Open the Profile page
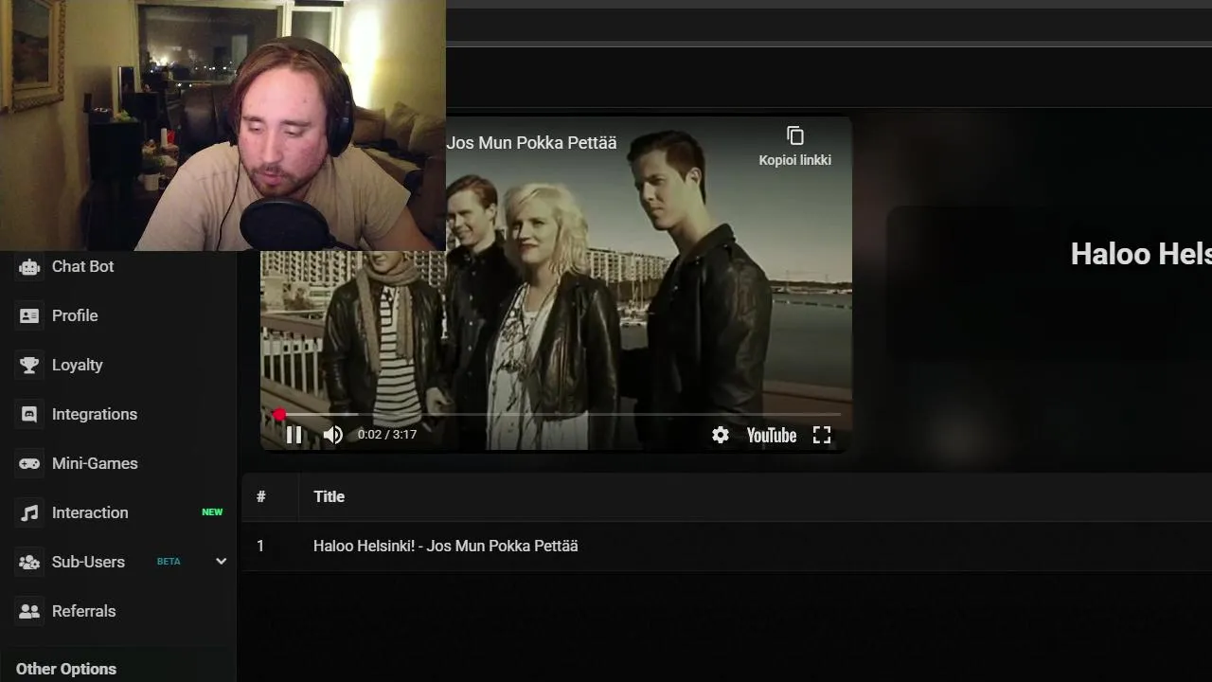1212x682 pixels. coord(75,315)
